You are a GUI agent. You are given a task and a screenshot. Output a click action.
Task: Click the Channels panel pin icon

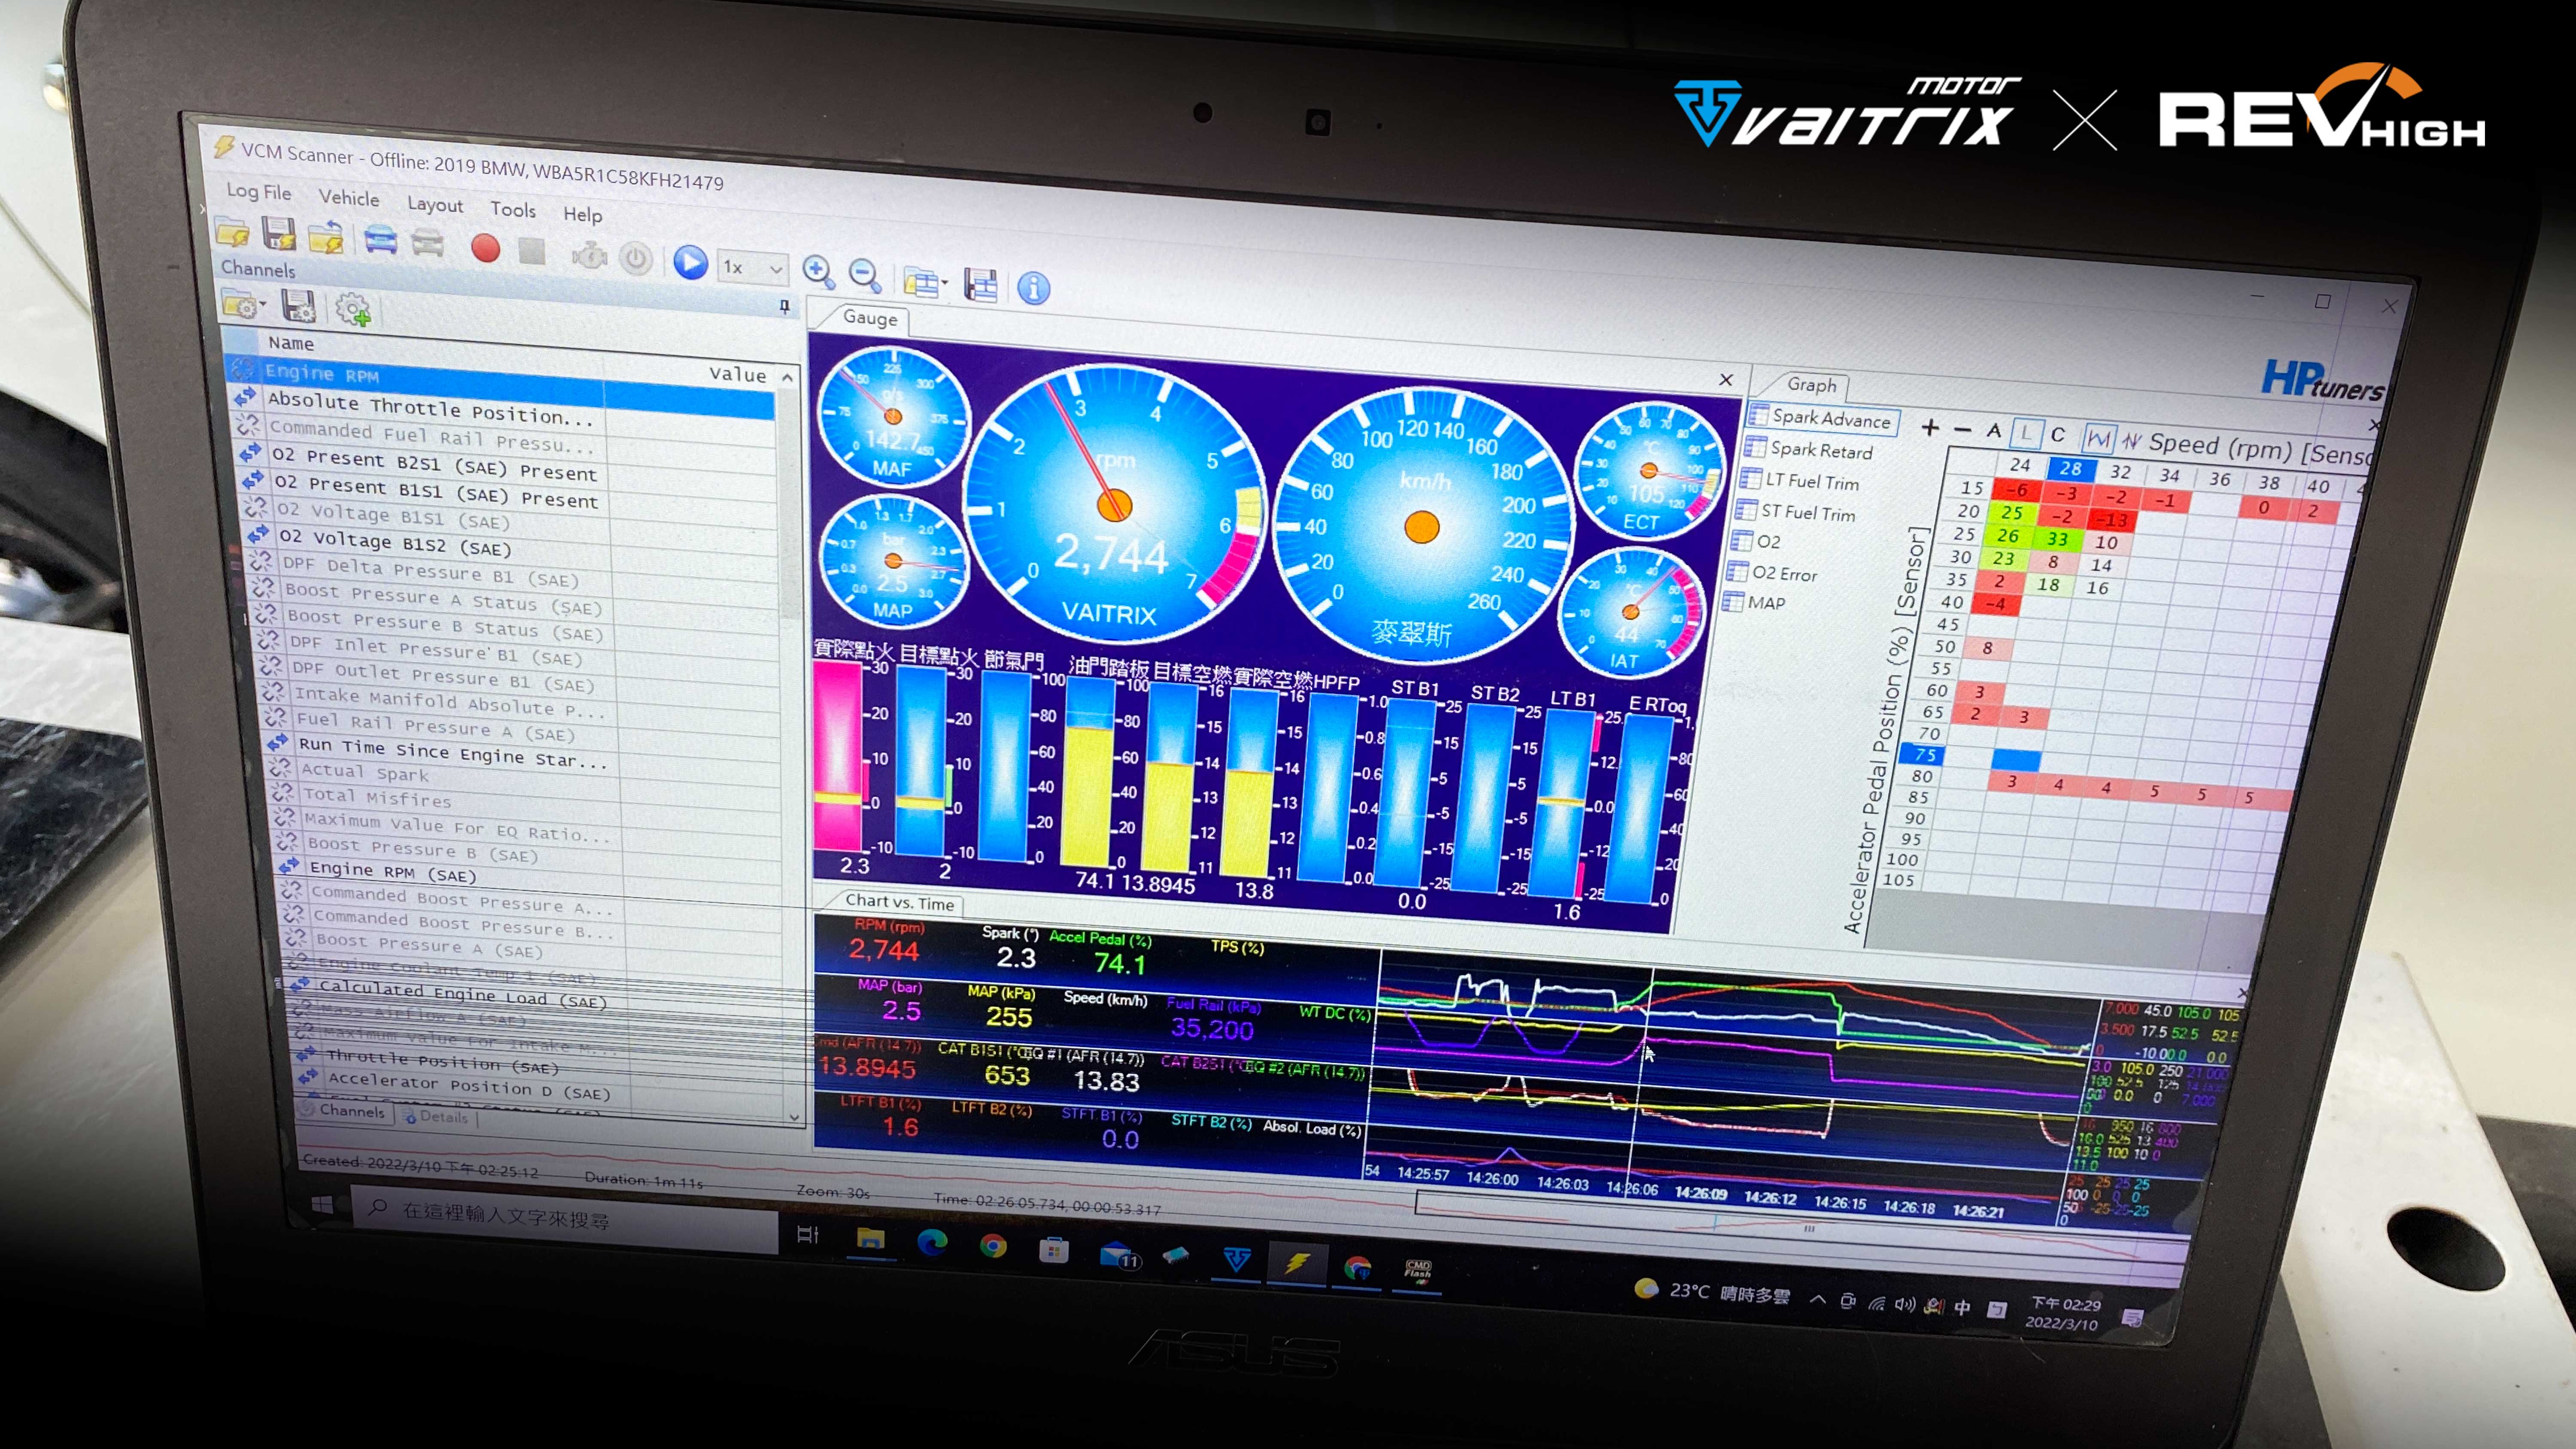[785, 306]
